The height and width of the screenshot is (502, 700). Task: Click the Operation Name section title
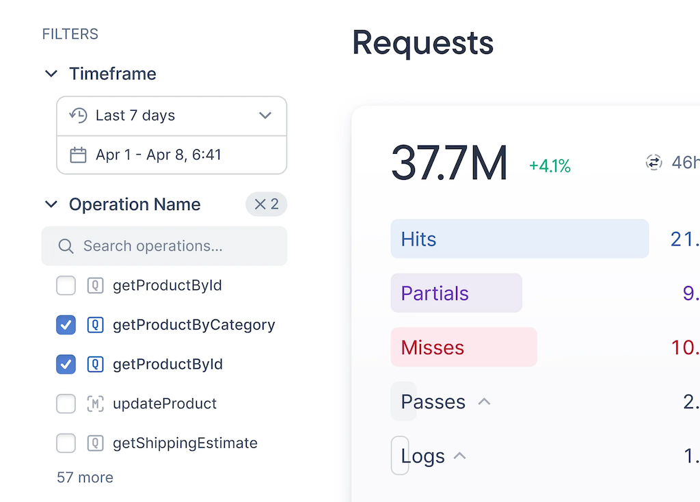point(135,204)
